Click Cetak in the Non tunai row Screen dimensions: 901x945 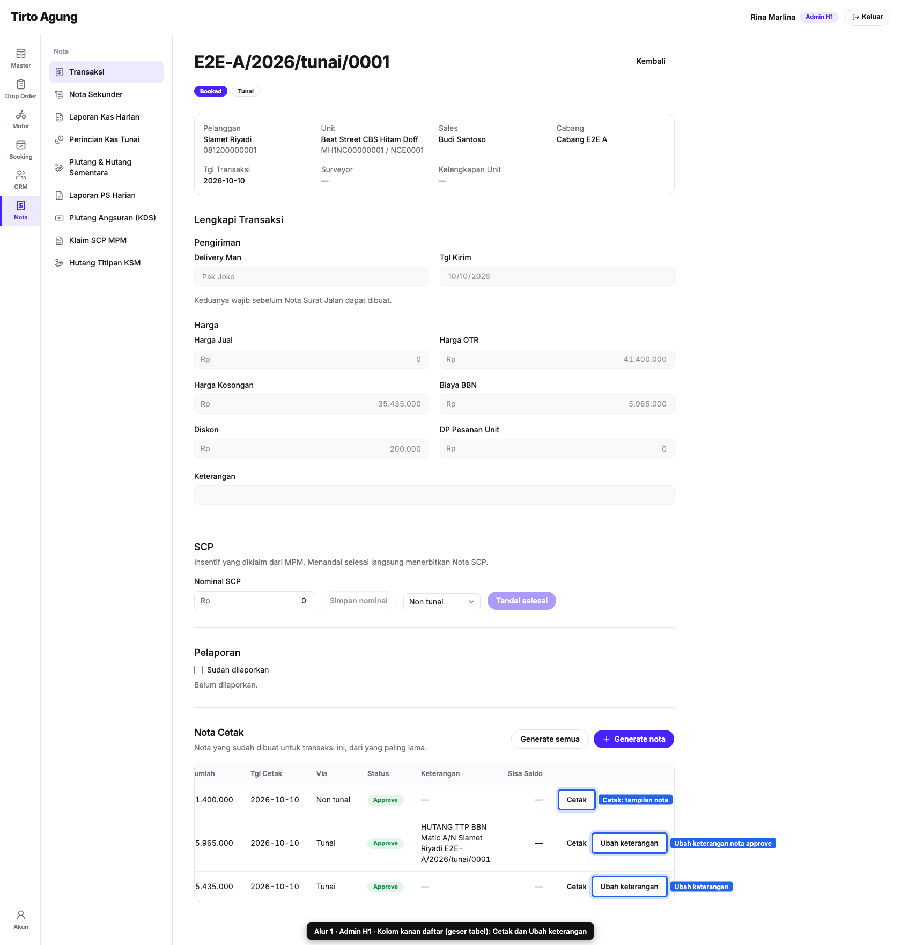tap(577, 800)
